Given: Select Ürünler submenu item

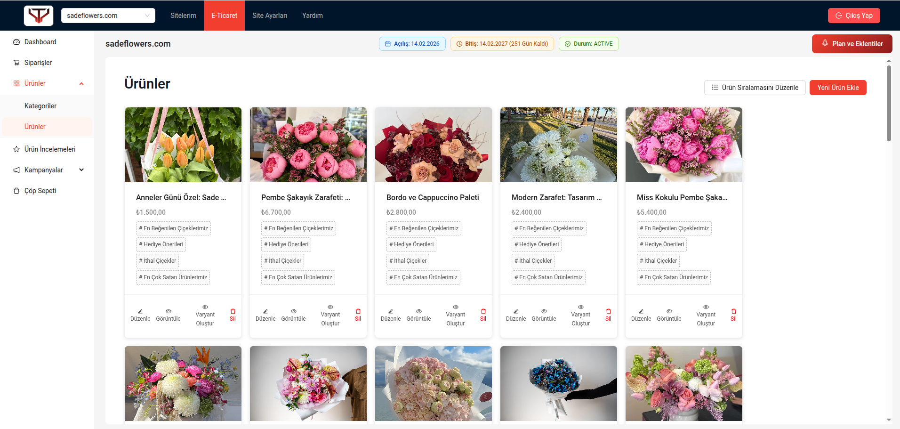Looking at the screenshot, I should pos(47,127).
